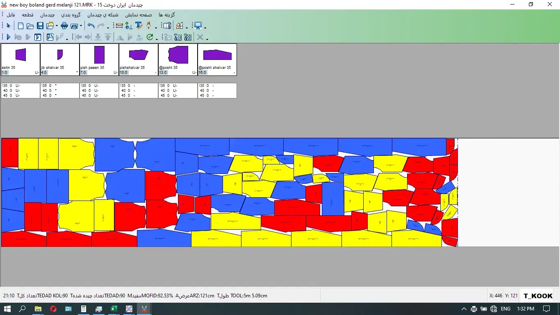Open the گزینه ها (Options) menu
The height and width of the screenshot is (315, 560).
point(167,15)
